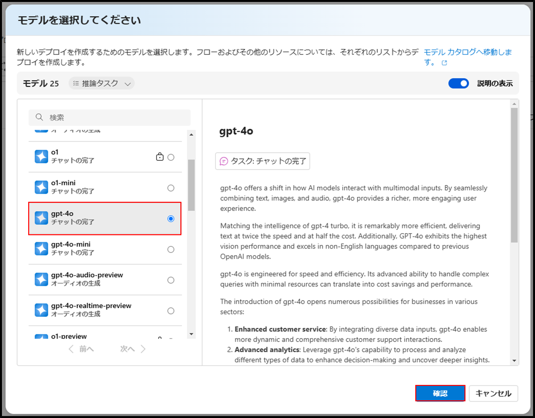
Task: Select the gpt-4o-mini radio button
Action: click(171, 249)
